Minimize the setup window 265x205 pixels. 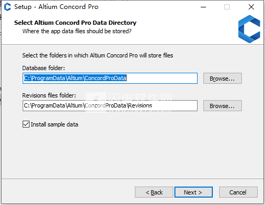[203, 7]
